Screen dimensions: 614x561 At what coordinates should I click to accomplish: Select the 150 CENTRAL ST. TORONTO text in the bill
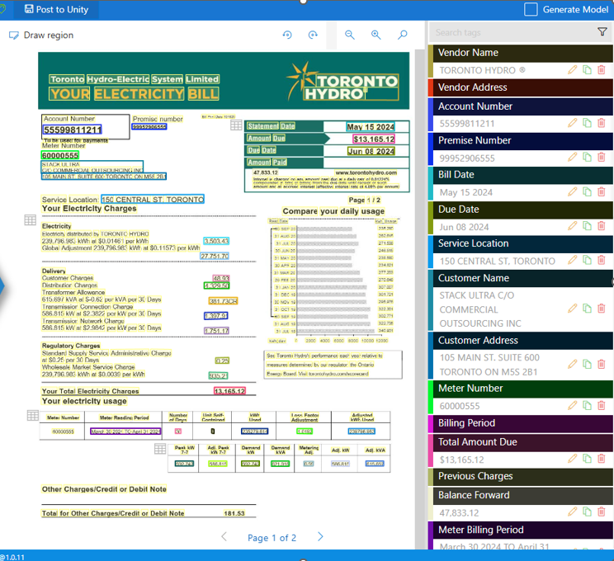pyautogui.click(x=153, y=200)
